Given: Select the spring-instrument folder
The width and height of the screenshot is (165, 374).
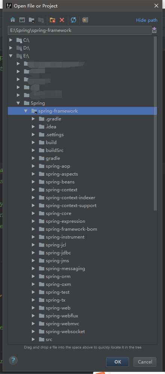Looking at the screenshot, I should [65, 237].
